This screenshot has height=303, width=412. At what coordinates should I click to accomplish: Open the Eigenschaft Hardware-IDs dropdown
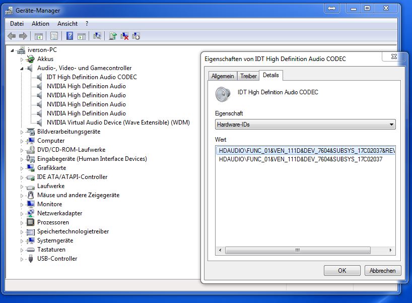click(x=305, y=125)
